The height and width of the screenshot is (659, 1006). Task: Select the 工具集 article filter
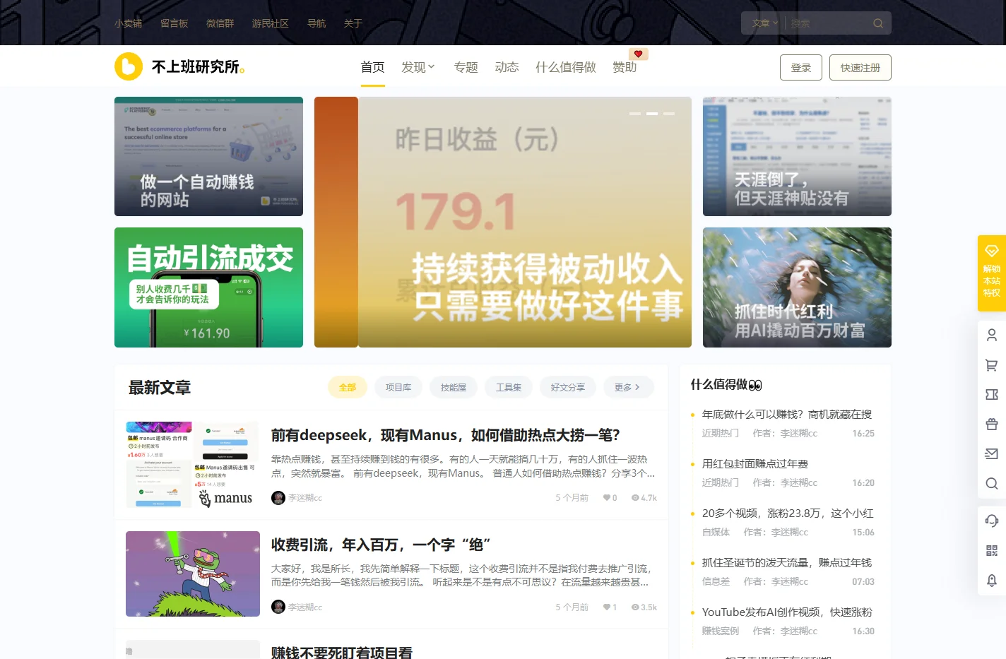click(509, 387)
